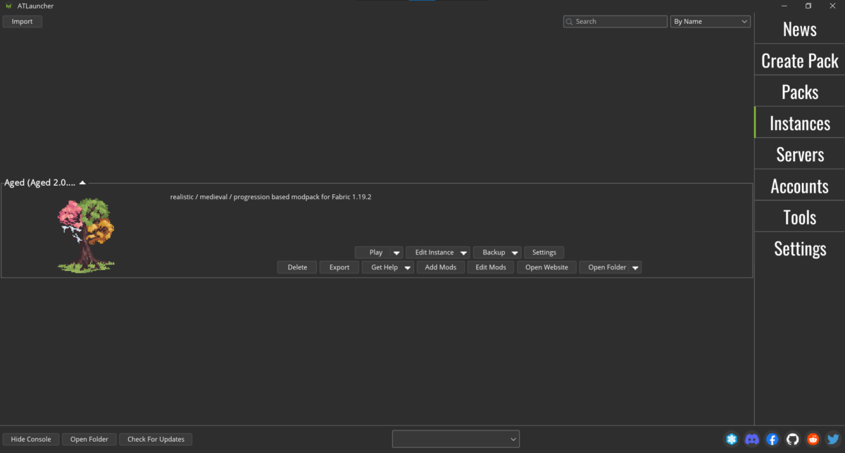Viewport: 845px width, 453px height.
Task: Open ATLauncher's Reddit page icon
Action: pos(812,439)
